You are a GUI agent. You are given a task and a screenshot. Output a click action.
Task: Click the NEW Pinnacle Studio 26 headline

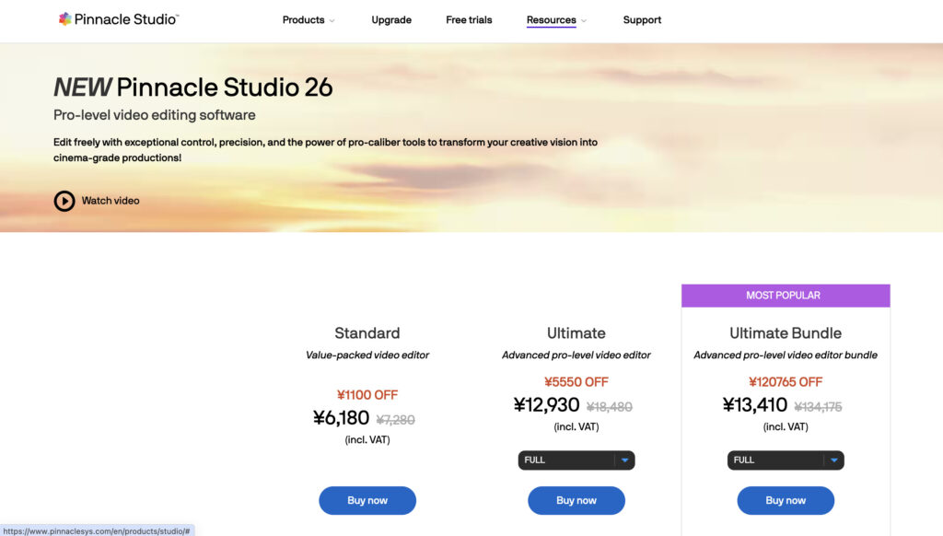coord(193,87)
